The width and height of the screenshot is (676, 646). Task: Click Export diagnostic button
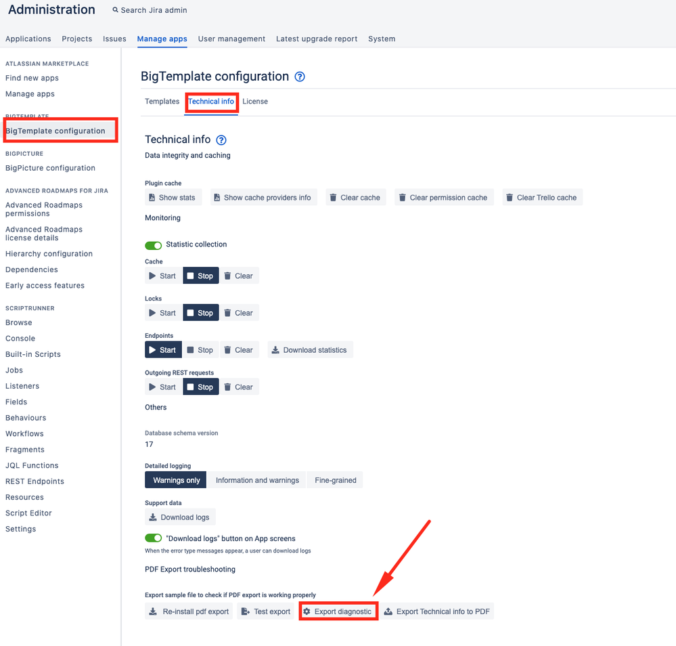(x=338, y=611)
